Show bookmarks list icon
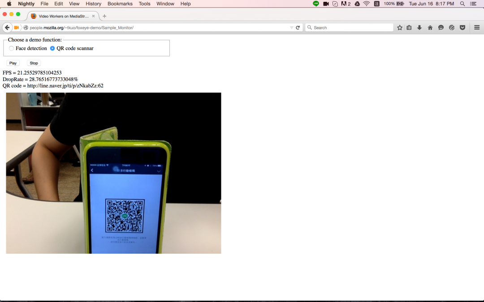 pos(409,28)
